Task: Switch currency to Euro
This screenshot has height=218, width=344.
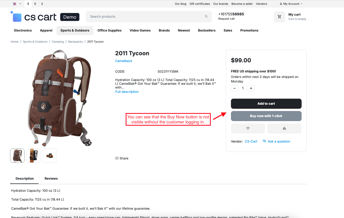Action: [x=35, y=4]
